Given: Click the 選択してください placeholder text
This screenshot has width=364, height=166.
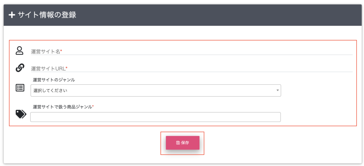Looking at the screenshot, I should [x=50, y=90].
